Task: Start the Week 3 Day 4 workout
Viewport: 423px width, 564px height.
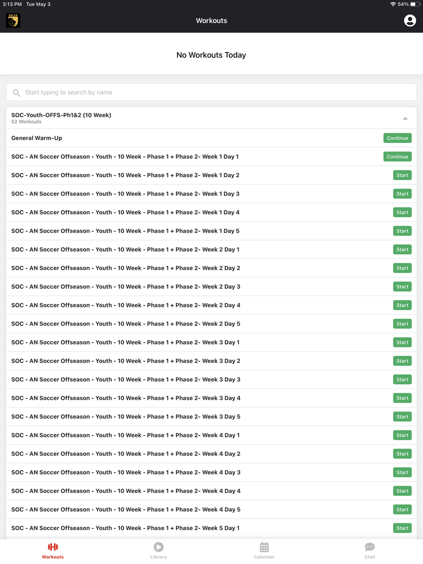Action: coord(402,398)
